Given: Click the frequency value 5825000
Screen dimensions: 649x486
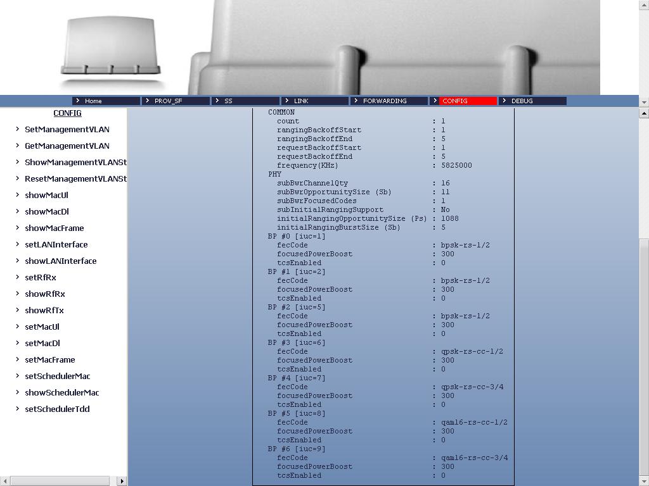Looking at the screenshot, I should click(456, 165).
